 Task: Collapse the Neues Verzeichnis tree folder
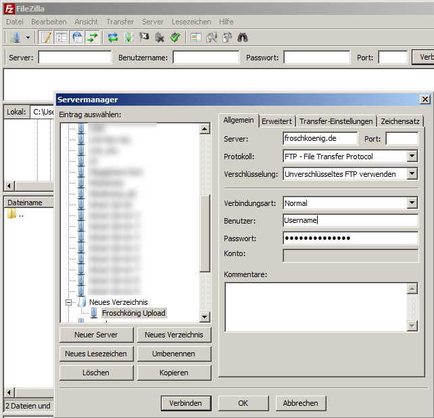pos(68,302)
